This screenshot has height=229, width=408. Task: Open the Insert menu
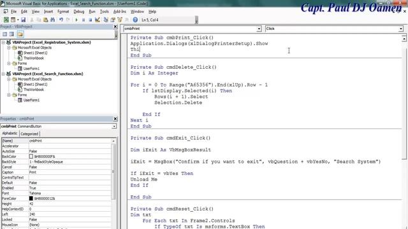[x=48, y=11]
